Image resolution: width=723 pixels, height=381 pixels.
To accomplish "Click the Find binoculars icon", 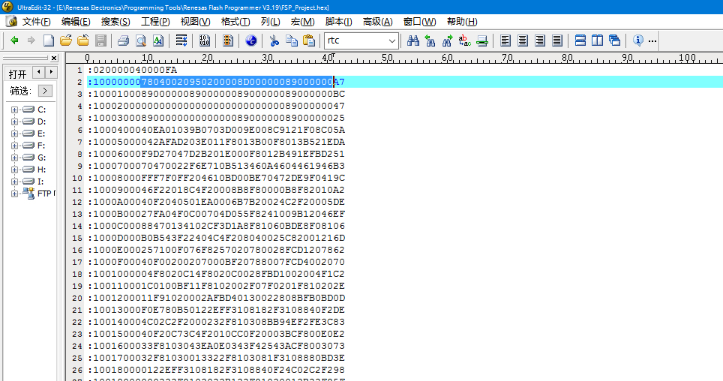I will click(412, 40).
